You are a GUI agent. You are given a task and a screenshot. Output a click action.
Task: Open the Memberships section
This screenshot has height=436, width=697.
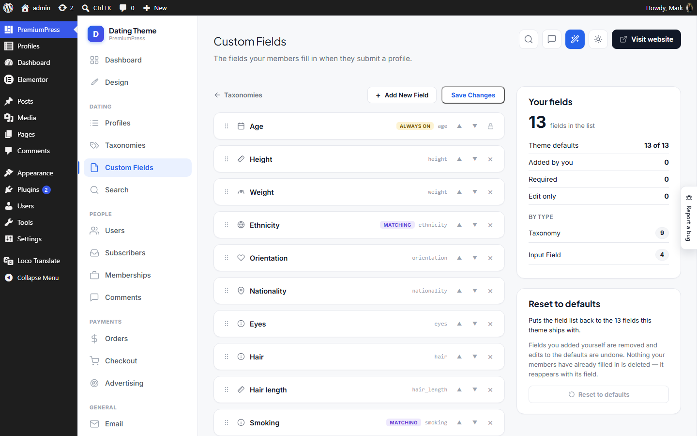137,275
